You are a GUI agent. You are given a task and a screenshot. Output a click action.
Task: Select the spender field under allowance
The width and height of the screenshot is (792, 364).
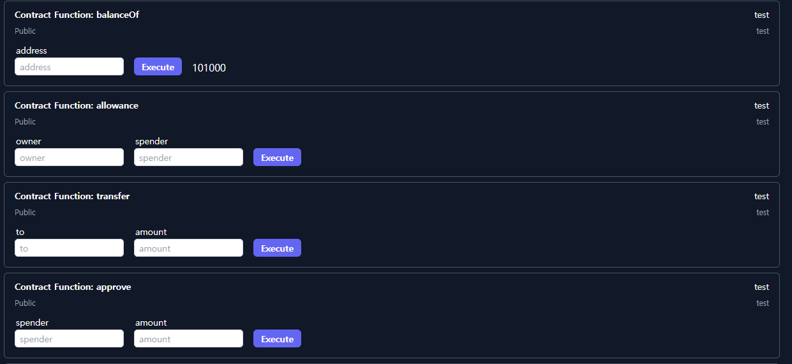point(188,158)
